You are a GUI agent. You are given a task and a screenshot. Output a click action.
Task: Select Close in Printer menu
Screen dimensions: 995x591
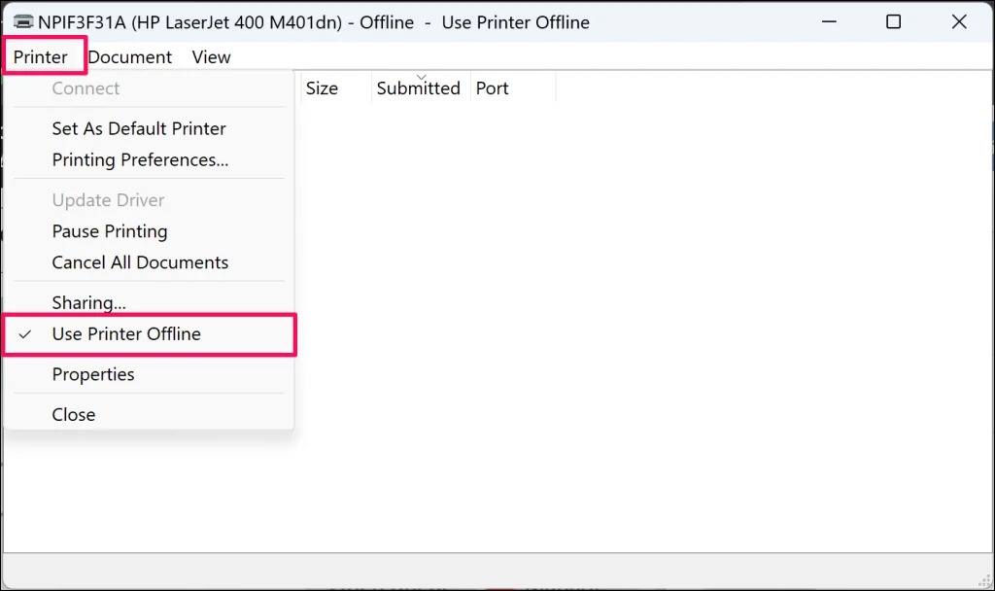[149, 414]
